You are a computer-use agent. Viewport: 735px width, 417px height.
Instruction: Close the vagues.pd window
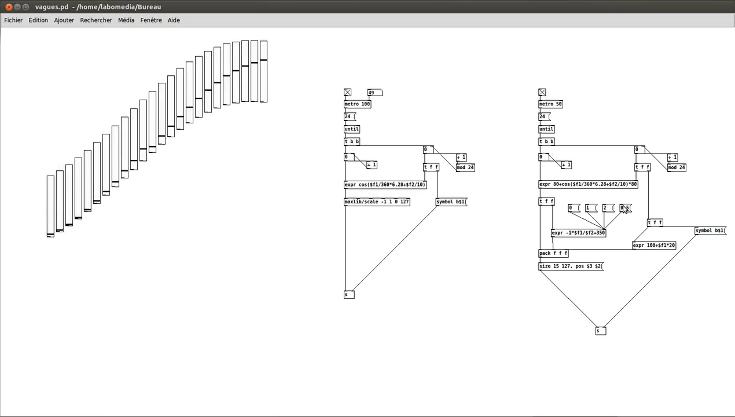pyautogui.click(x=9, y=7)
